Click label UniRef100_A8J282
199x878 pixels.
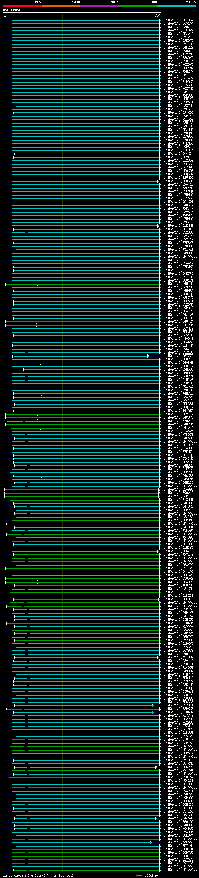tap(178, 517)
